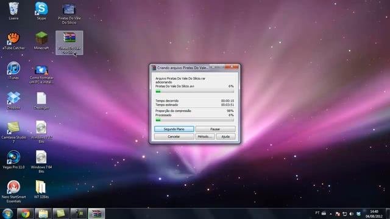
Task: Click the keyboard tray icon beside PT
Action: click(x=324, y=213)
